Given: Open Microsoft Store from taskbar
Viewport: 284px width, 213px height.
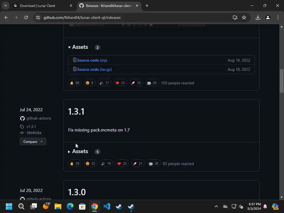Looking at the screenshot, I should click(82, 206).
